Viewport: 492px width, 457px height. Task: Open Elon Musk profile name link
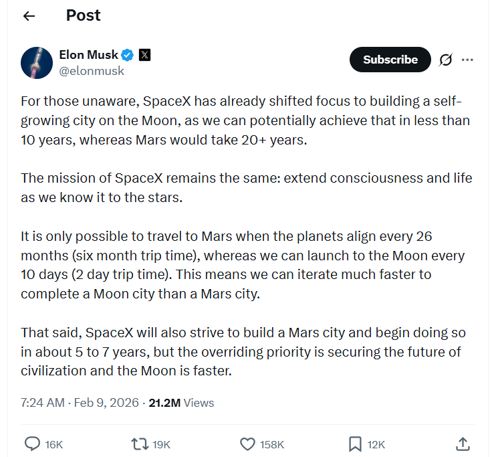pos(88,55)
